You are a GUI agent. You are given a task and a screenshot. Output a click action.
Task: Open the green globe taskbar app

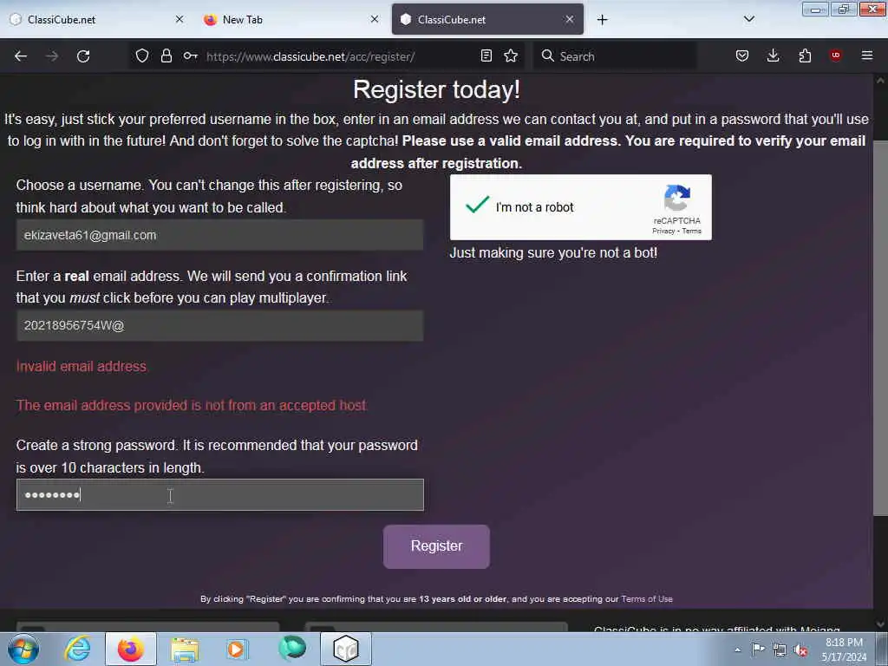(292, 648)
